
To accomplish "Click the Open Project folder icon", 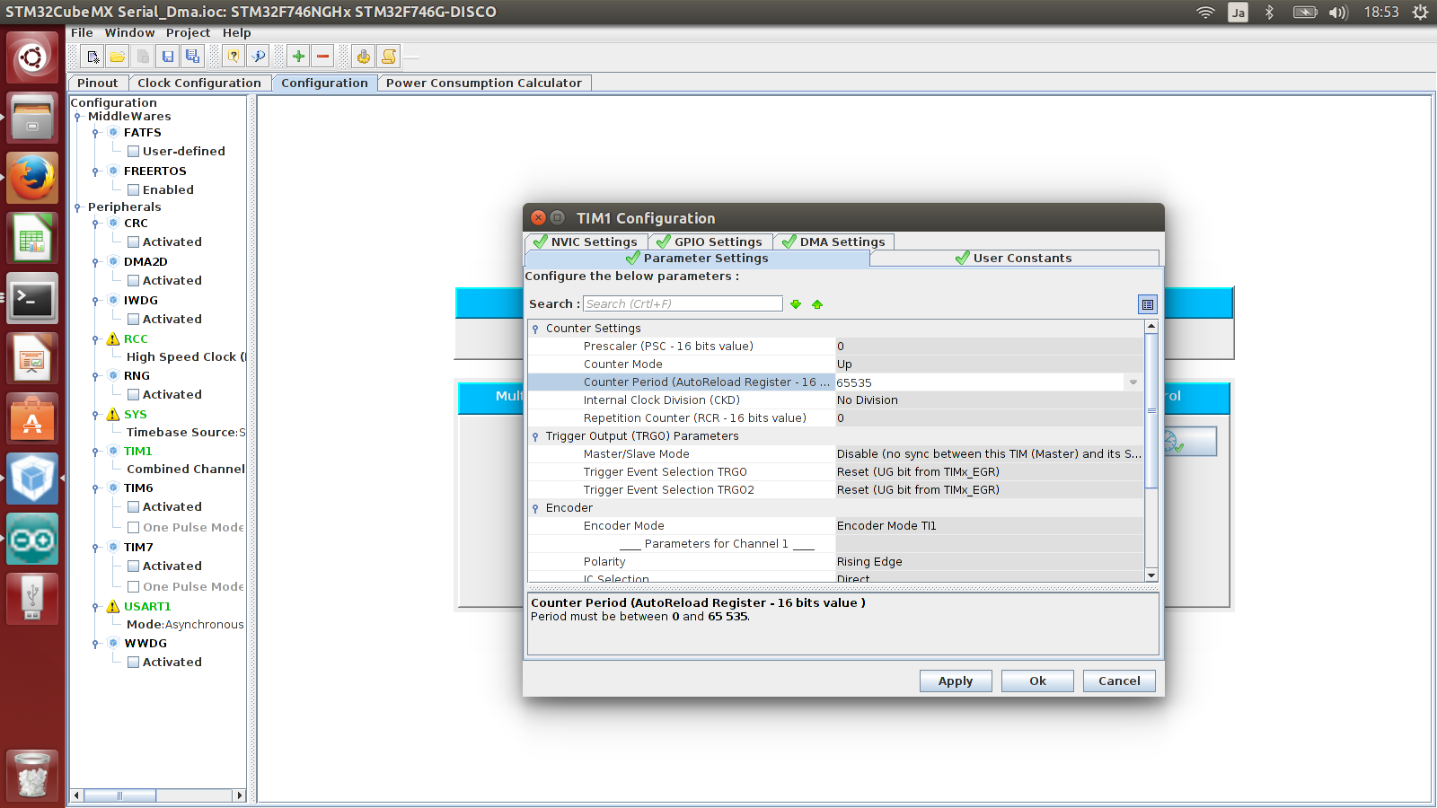I will [x=118, y=57].
